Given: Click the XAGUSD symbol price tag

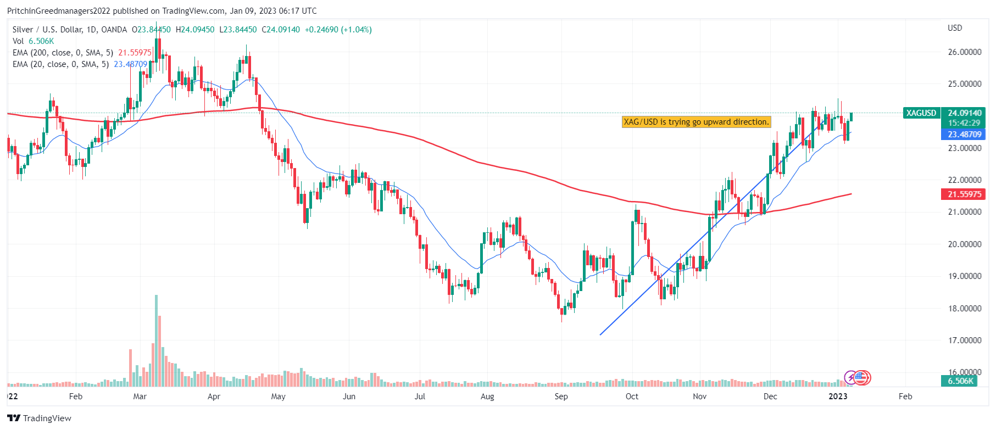Looking at the screenshot, I should pos(921,113).
